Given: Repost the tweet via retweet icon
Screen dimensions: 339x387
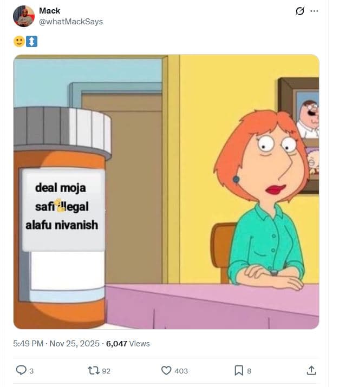Looking at the screenshot, I should [94, 370].
